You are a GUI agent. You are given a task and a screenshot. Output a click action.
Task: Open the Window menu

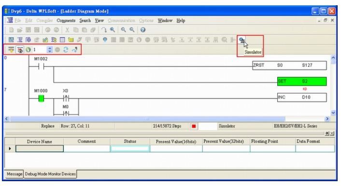click(165, 20)
